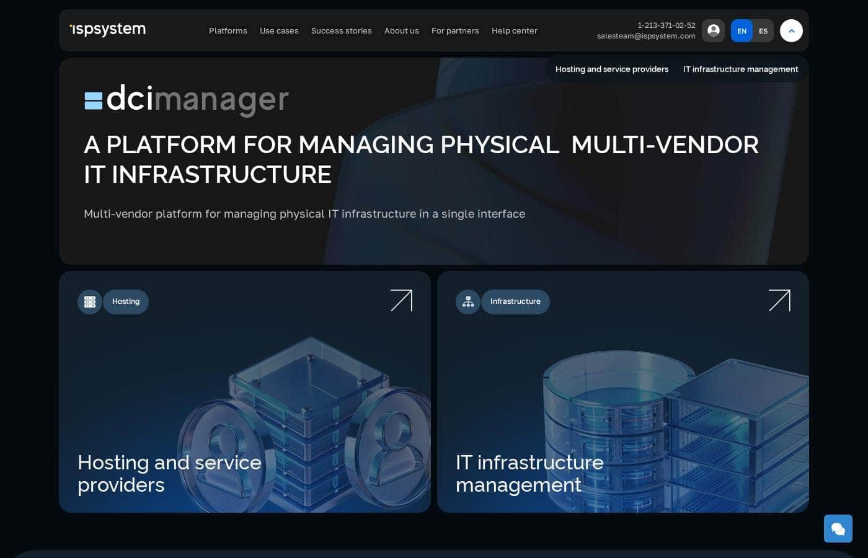Screen dimensions: 868x558
Task: Call phone number 1-213-371-02-52
Action: [666, 25]
